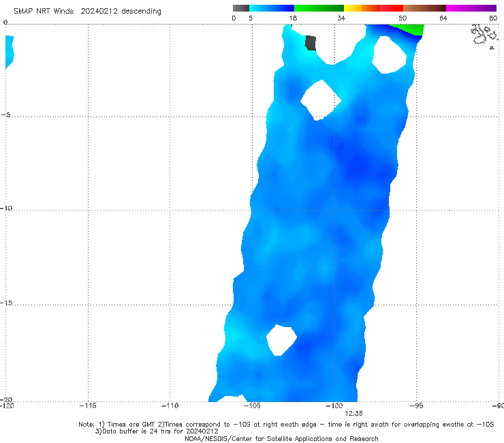The height and width of the screenshot is (443, 504).
Task: Click the color bar label '18'
Action: (293, 18)
